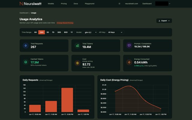Go to Dashboard breadcrumb link
Viewport: 192px width, 120px height.
[x=24, y=13]
